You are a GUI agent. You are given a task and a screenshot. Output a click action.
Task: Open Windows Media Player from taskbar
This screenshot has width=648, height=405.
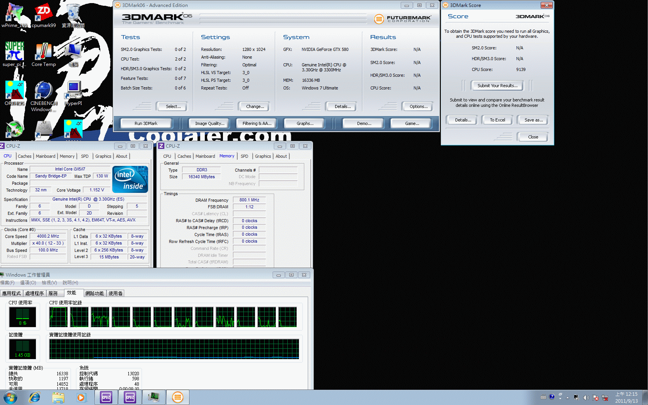81,397
